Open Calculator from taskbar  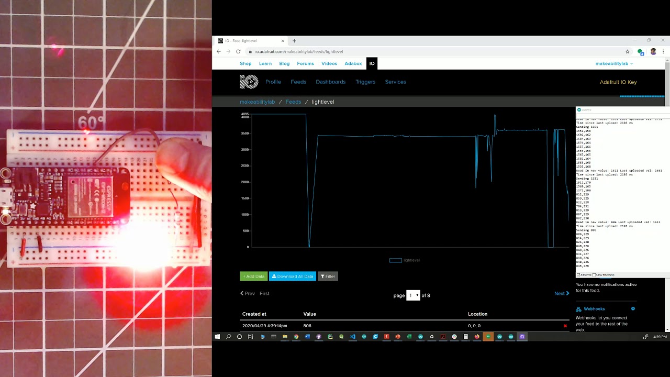pos(465,337)
